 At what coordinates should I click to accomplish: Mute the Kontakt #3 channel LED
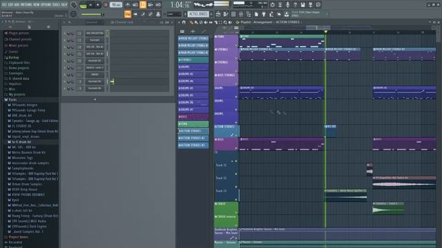[64, 81]
